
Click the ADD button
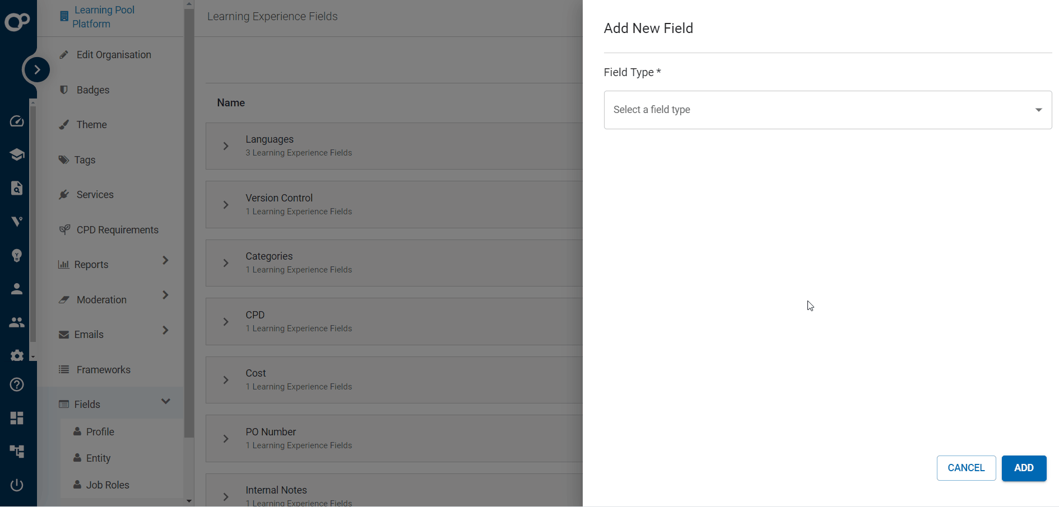pyautogui.click(x=1024, y=468)
